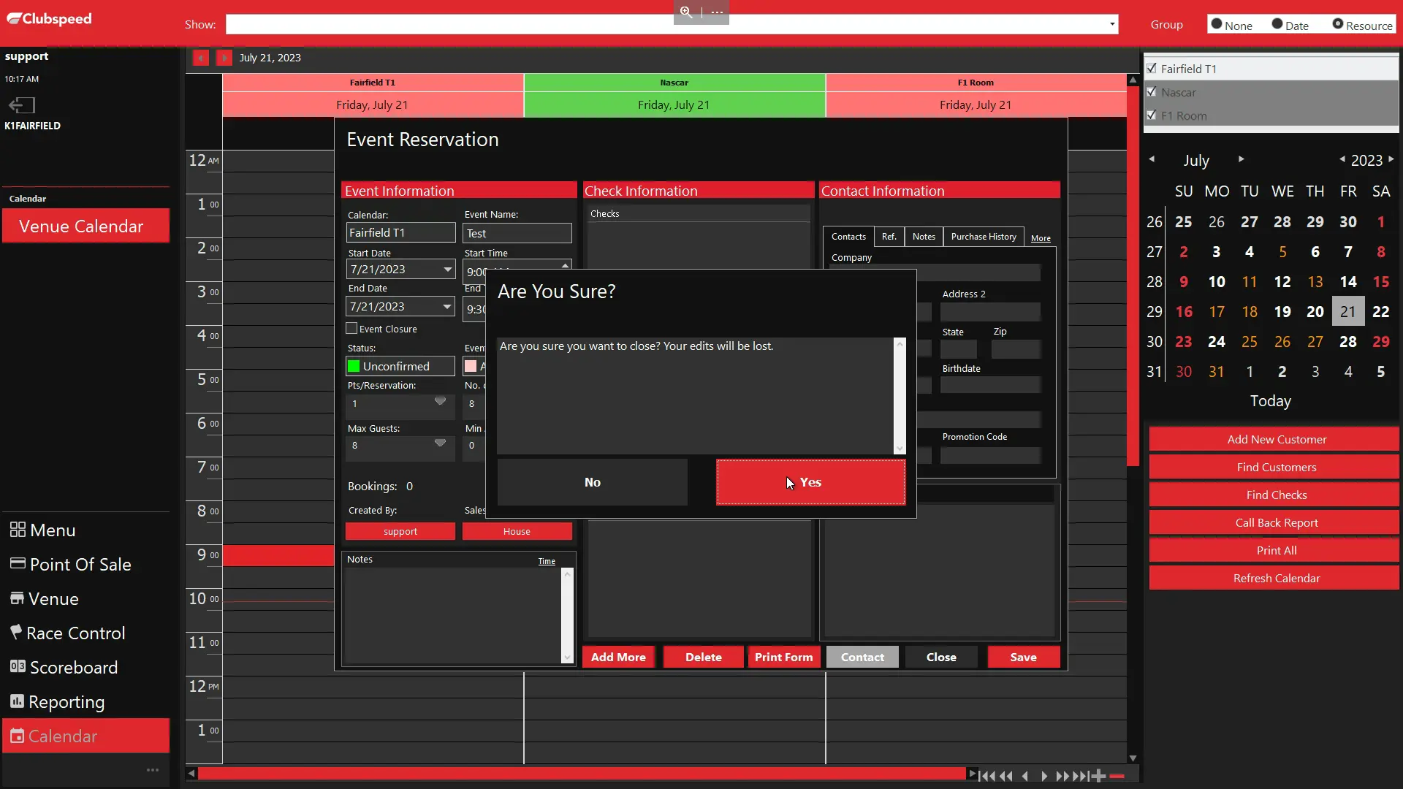1403x789 pixels.
Task: Click the red horizontal calendar scrollbar
Action: point(582,774)
